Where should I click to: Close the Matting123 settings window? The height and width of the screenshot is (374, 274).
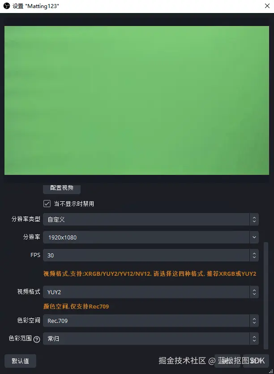(x=267, y=6)
